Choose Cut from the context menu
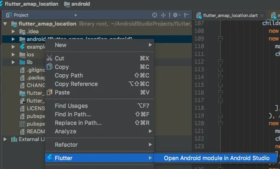Screen dimensions: 280x169 point(99,58)
